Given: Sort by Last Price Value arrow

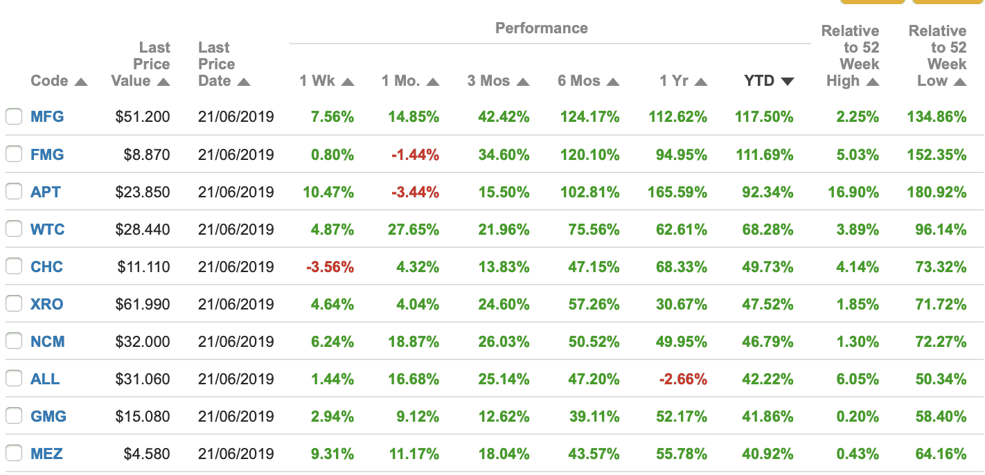Looking at the screenshot, I should [163, 82].
